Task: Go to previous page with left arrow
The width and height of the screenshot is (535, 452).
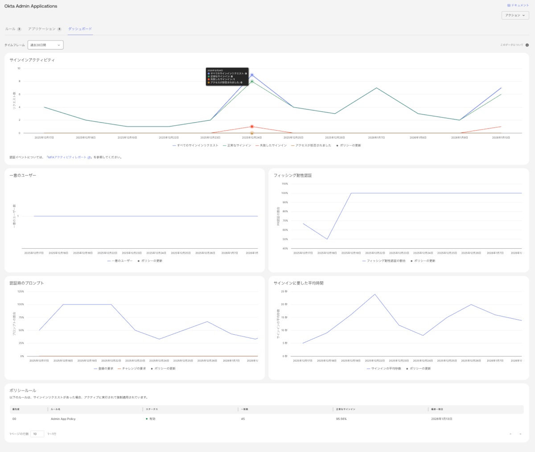Action: [x=511, y=434]
